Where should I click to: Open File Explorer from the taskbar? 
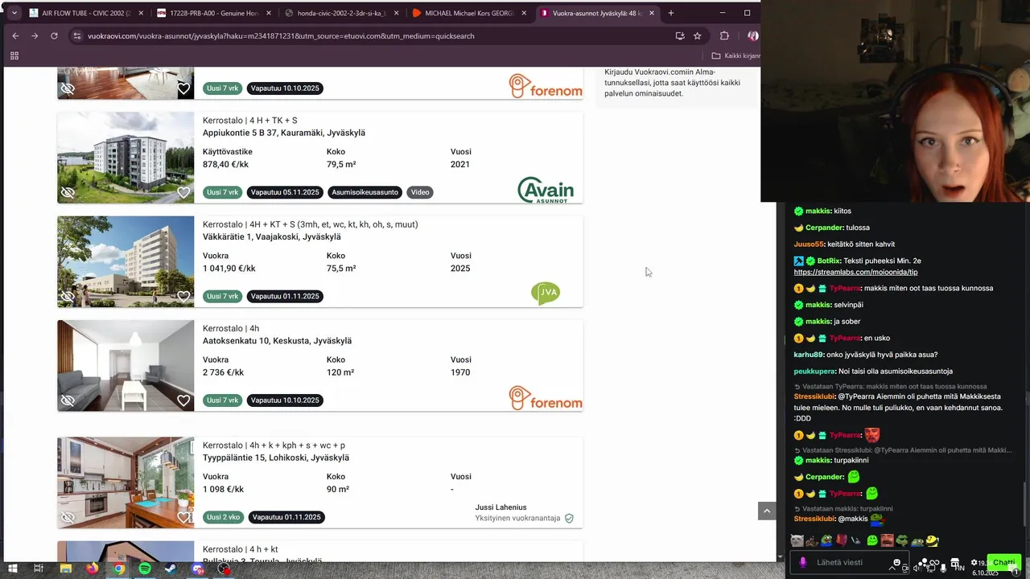[66, 569]
